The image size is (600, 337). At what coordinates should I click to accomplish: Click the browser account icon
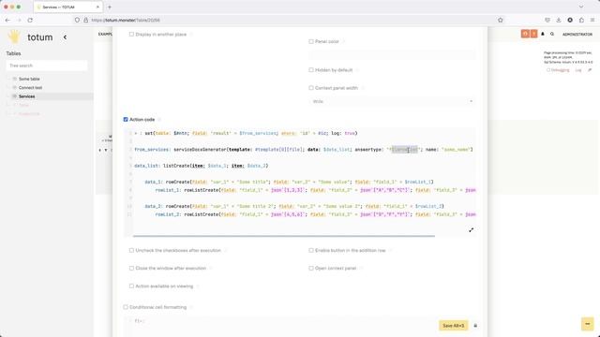point(570,20)
